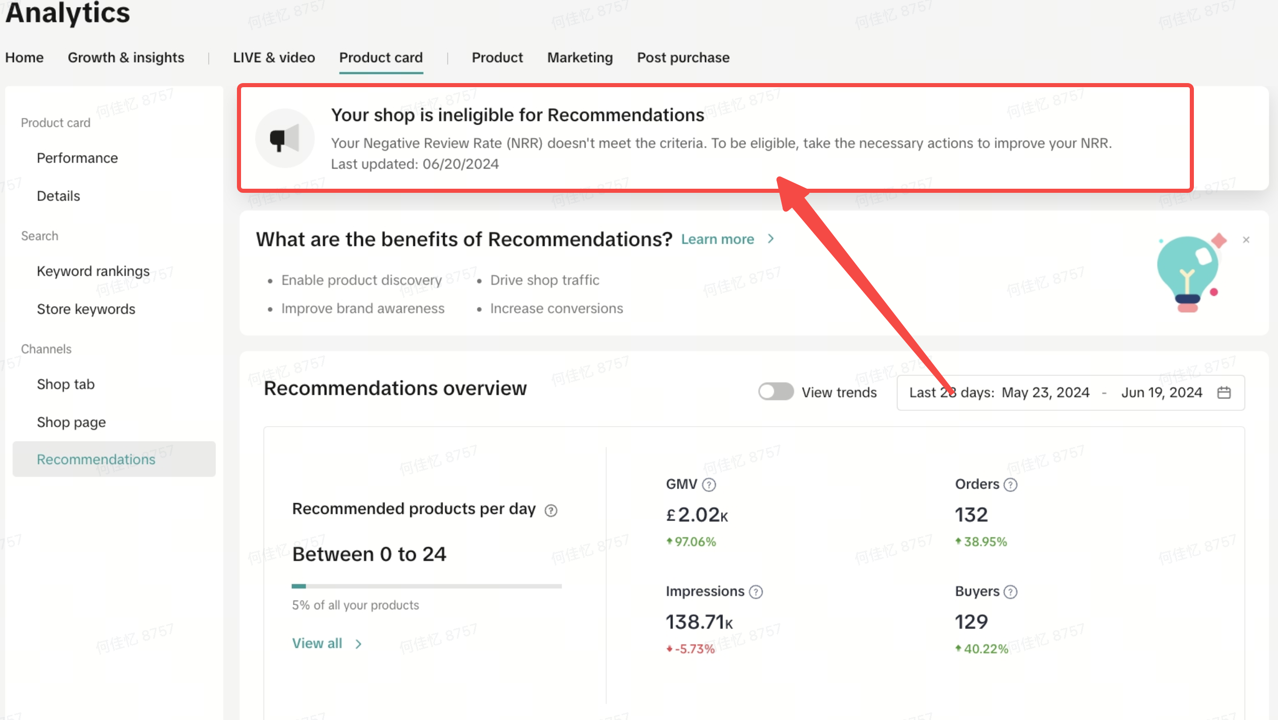Click the Learn more link
The image size is (1278, 720).
[717, 239]
